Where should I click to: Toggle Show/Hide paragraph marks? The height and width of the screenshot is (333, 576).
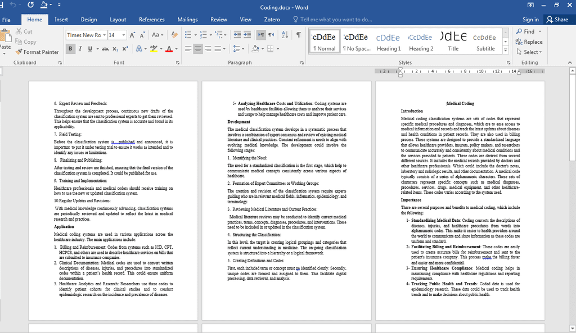pos(299,35)
